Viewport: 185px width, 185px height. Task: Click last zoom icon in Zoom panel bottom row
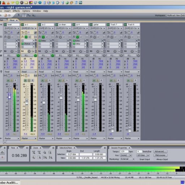pyautogui.click(x=51, y=157)
